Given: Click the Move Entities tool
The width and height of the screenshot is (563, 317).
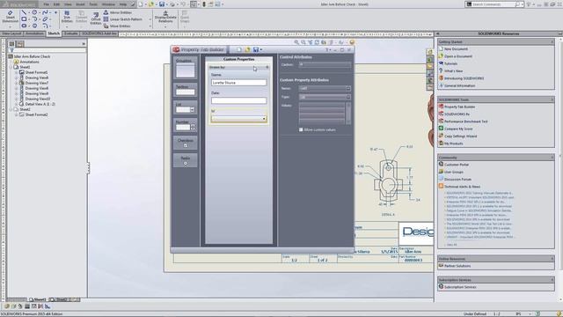Looking at the screenshot, I should pyautogui.click(x=117, y=26).
